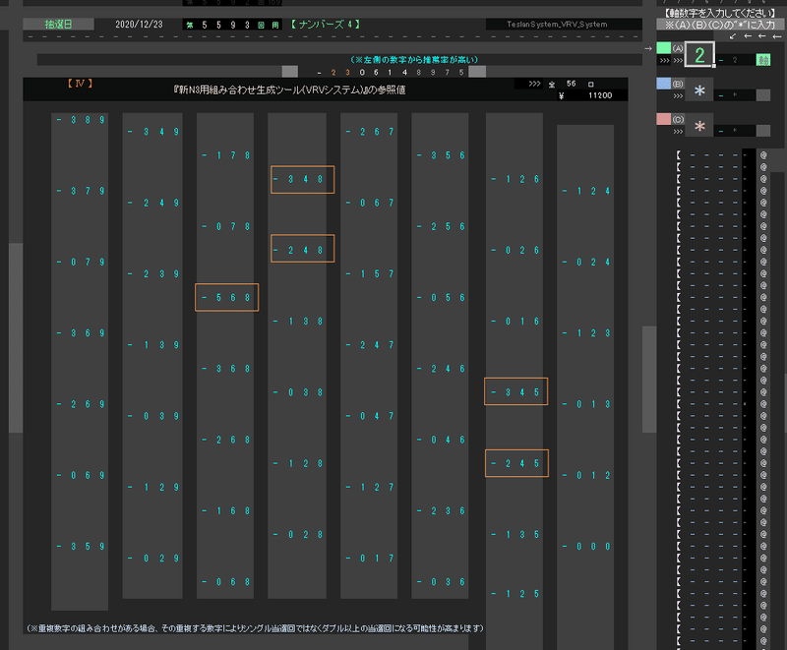Click the combination 3 8 9
This screenshot has width=787, height=650.
[x=81, y=120]
